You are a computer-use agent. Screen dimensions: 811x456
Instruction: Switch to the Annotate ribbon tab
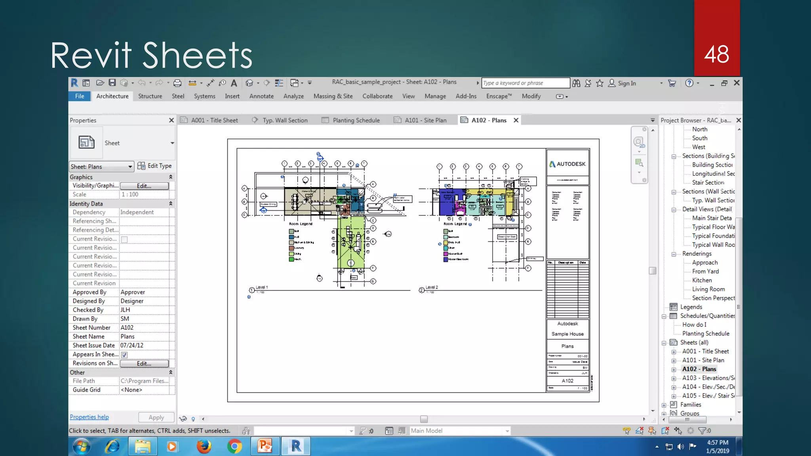click(x=261, y=96)
